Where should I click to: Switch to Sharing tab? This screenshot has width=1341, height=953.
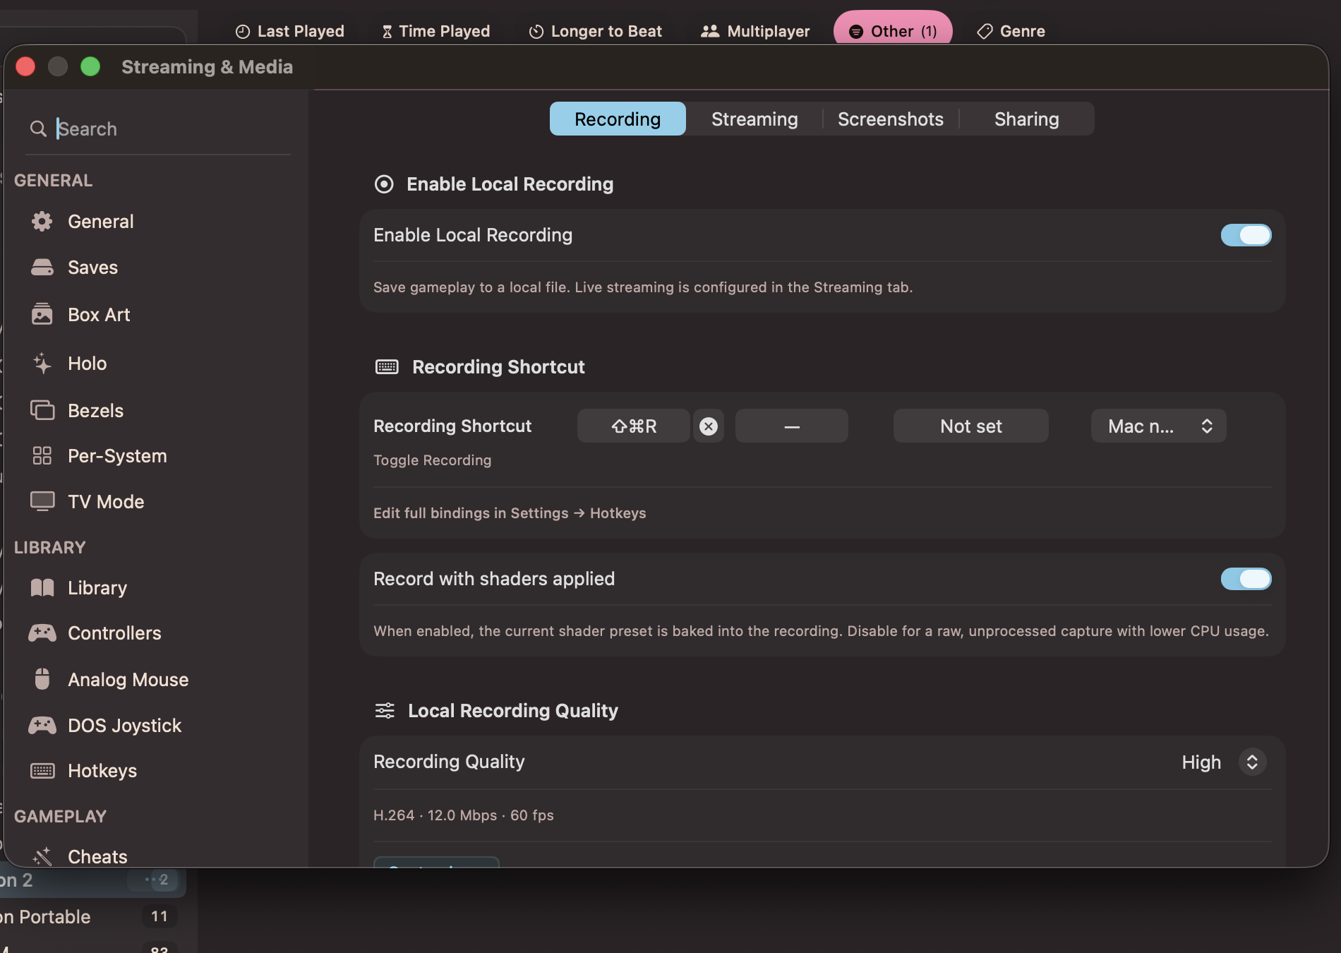[1027, 119]
